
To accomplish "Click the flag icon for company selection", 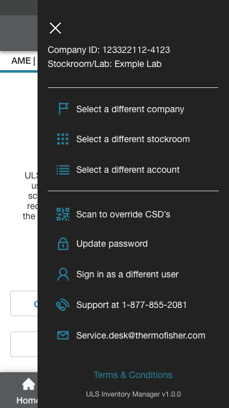I will (x=64, y=109).
